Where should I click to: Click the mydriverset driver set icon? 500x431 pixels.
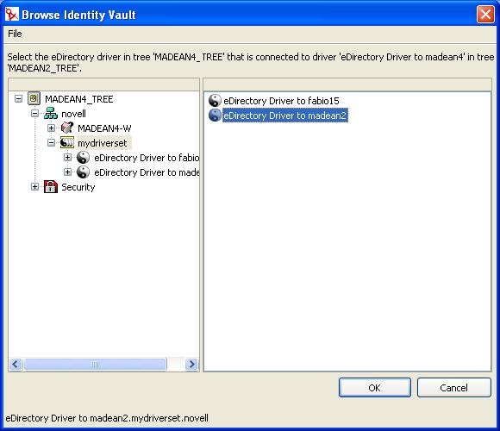67,142
